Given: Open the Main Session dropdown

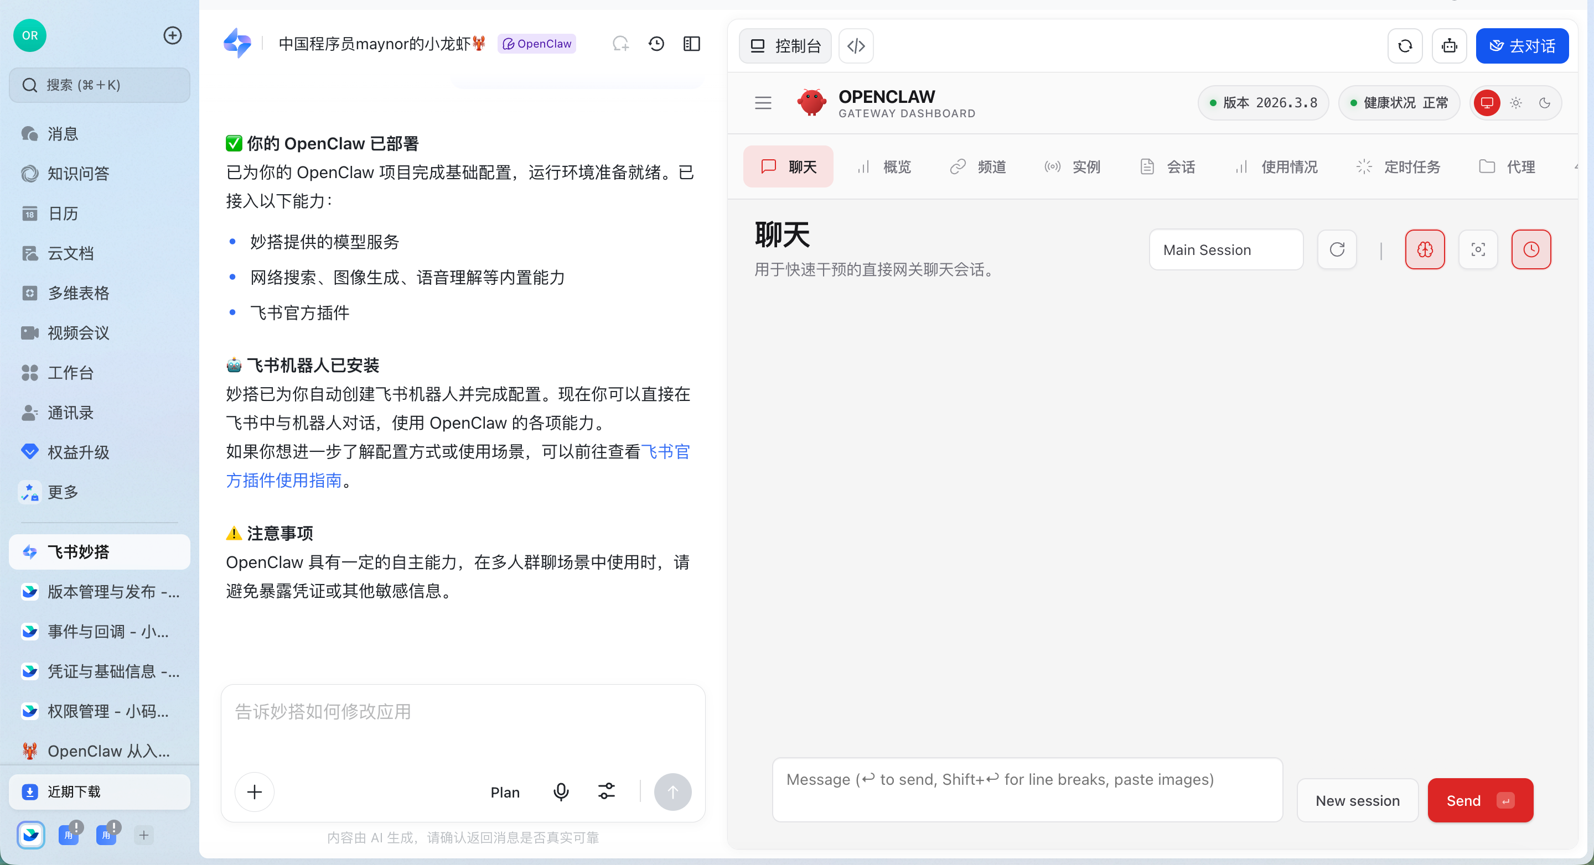Looking at the screenshot, I should (x=1225, y=250).
